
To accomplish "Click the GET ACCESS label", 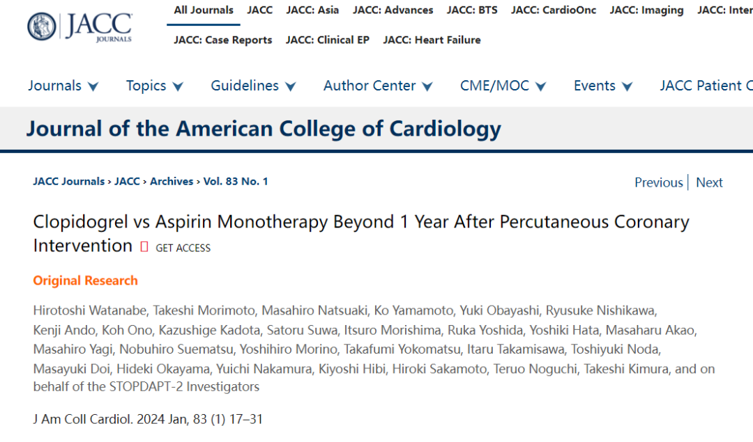I will (x=183, y=248).
